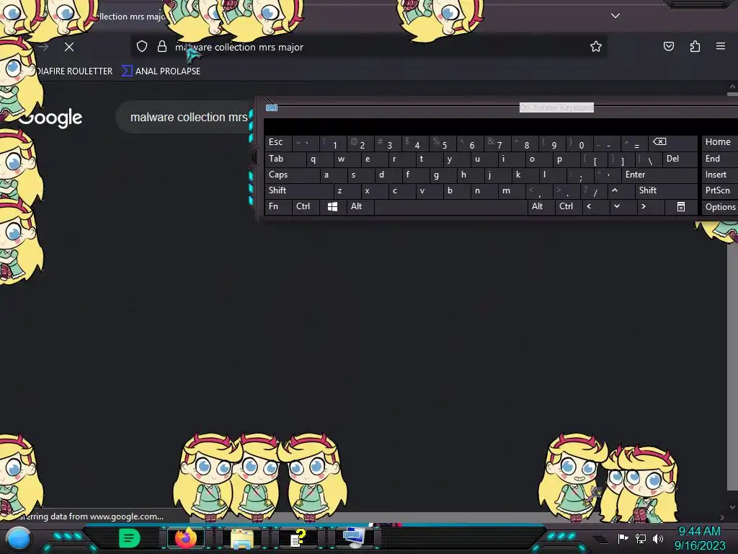Viewport: 738px width, 554px height.
Task: Tap the context menu key icon
Action: click(680, 207)
